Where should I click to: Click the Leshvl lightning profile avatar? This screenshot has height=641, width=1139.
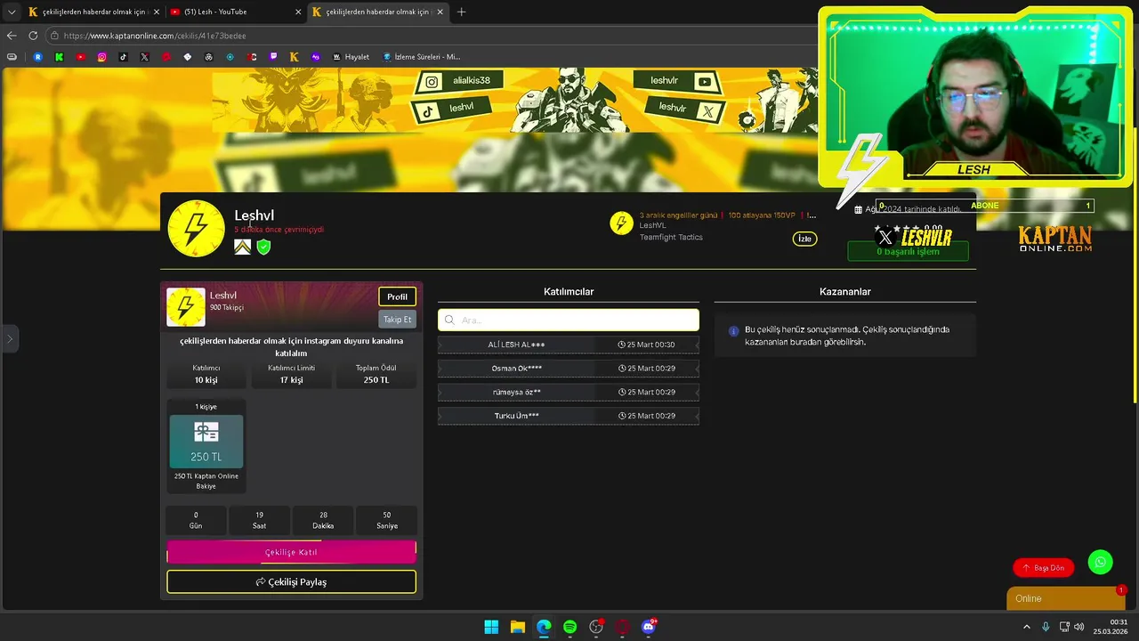click(197, 229)
